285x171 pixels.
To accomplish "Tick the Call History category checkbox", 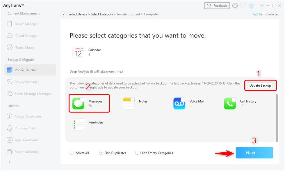I will coord(234,99).
